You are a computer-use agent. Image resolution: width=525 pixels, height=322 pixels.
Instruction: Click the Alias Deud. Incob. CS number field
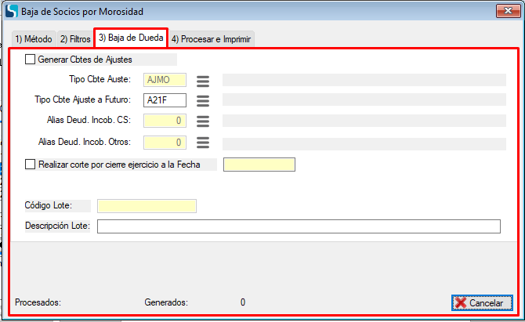(x=165, y=121)
